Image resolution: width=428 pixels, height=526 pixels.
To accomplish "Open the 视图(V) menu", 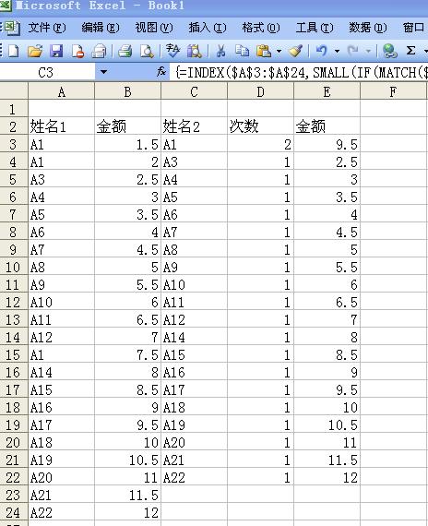I will point(154,28).
